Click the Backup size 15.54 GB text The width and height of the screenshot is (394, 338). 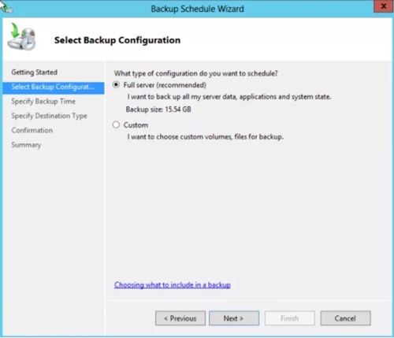(158, 110)
